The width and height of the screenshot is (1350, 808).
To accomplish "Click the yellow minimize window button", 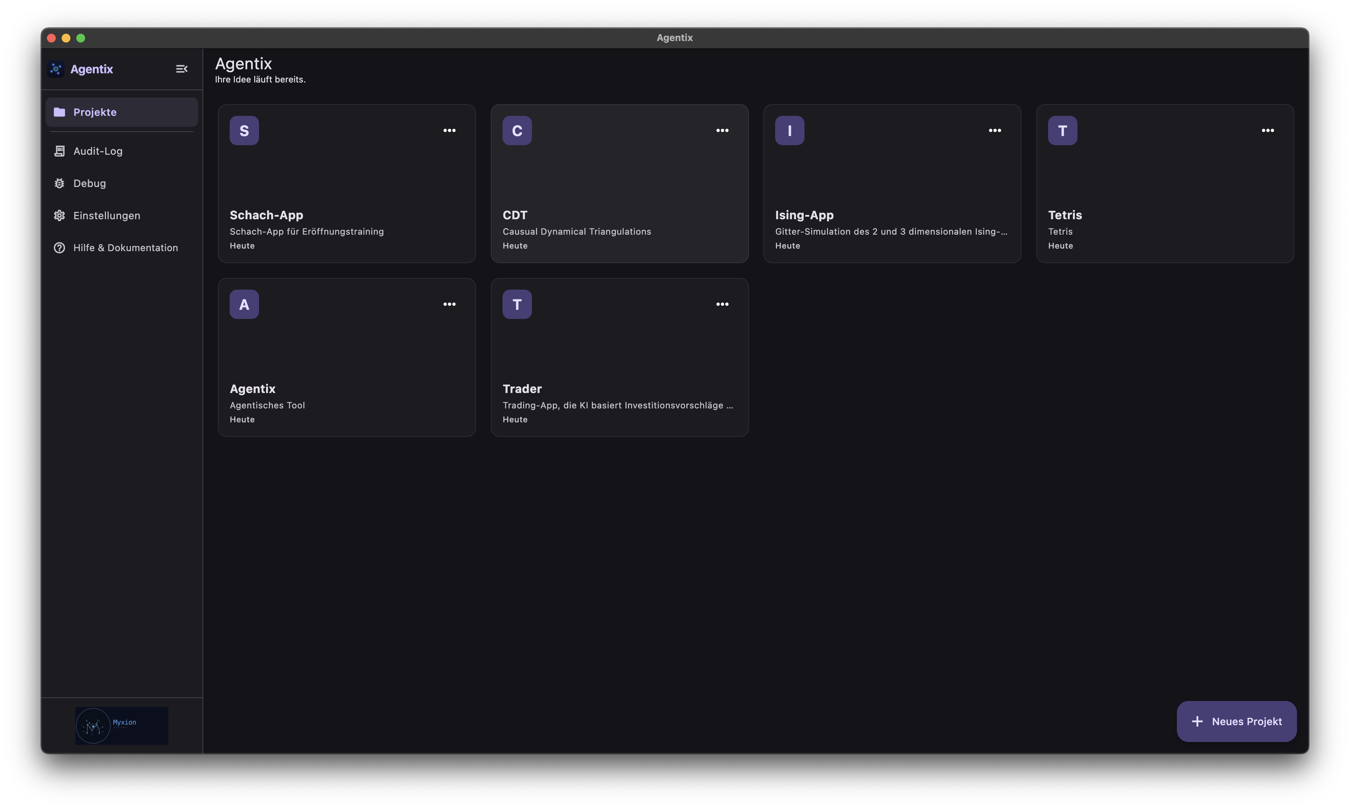I will pos(66,38).
